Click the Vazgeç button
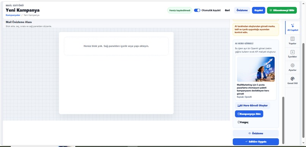Viewport: 306px width, 147px height. 243,122
